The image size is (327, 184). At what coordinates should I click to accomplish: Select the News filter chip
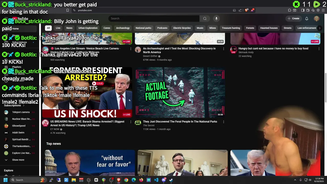pyautogui.click(x=69, y=28)
